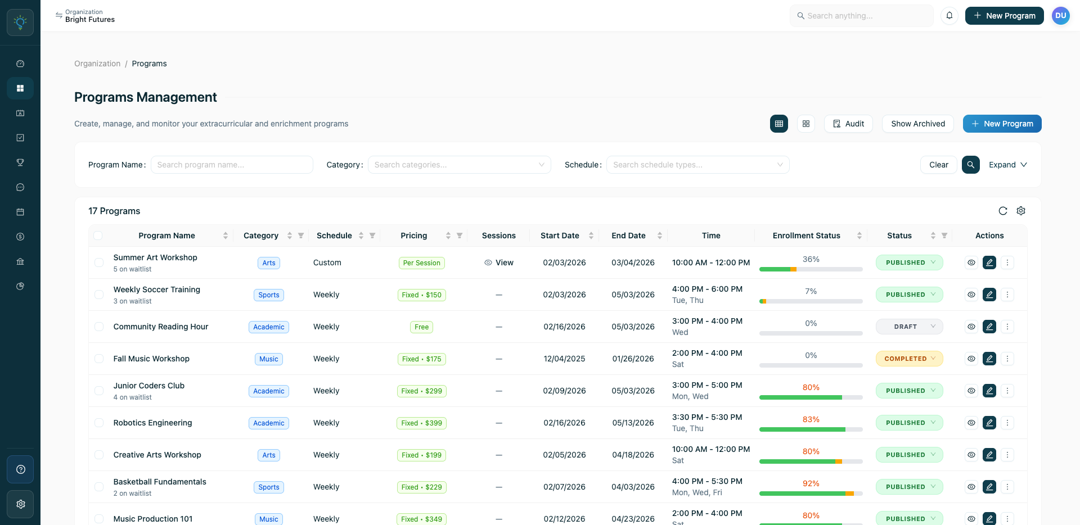Select the Weekly Soccer Training checkbox
Viewport: 1080px width, 525px height.
pos(99,295)
